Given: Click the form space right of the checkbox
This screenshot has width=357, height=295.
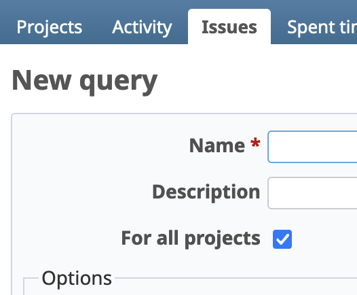Looking at the screenshot, I should pos(324,239).
